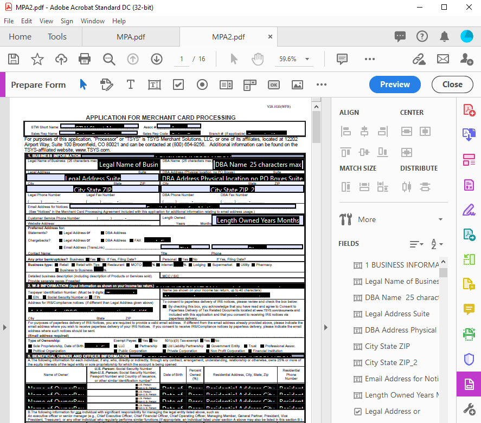Image resolution: width=481 pixels, height=423 pixels.
Task: Choose the selection arrow tool in toolbar
Action: coord(234,59)
